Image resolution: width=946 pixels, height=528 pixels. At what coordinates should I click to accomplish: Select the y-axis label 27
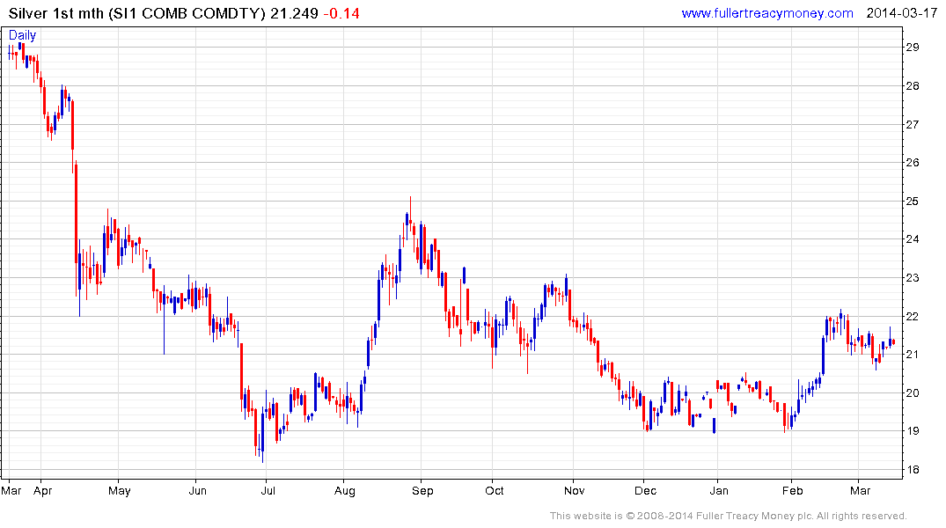(913, 125)
